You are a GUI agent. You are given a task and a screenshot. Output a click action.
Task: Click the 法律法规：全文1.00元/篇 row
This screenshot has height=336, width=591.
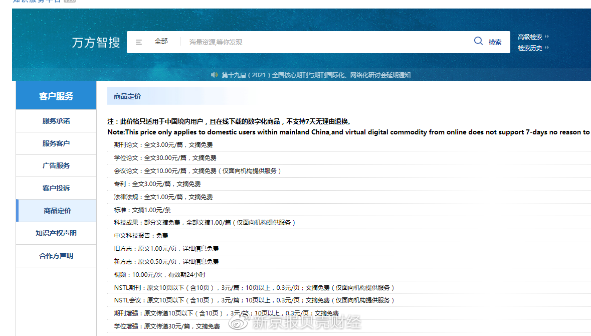[349, 197]
